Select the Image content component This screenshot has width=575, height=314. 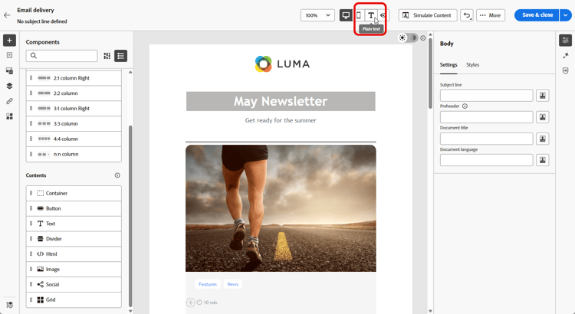(x=74, y=270)
